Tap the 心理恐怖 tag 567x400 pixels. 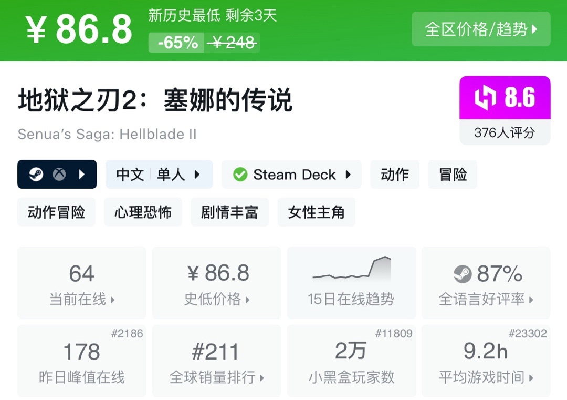coord(143,212)
